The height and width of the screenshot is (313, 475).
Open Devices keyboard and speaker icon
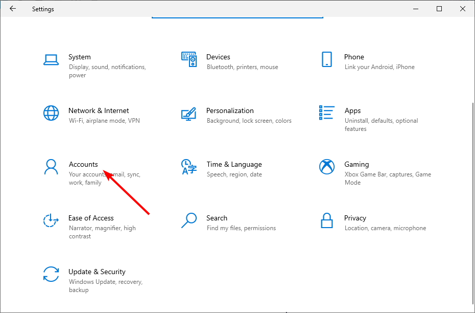189,59
